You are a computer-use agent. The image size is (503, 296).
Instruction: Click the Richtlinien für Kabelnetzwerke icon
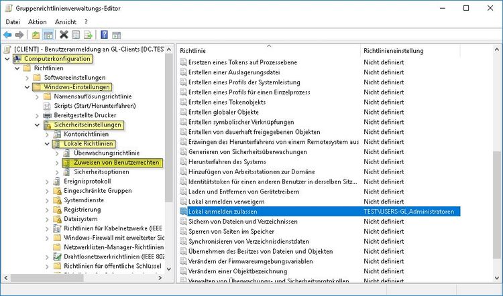coord(57,228)
